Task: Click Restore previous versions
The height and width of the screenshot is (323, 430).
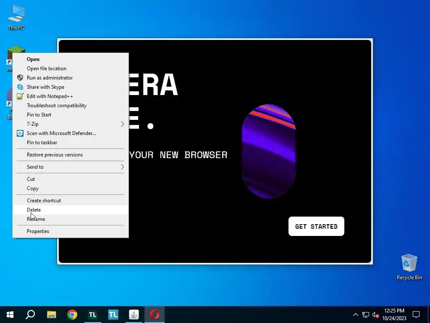Action: 71,155
